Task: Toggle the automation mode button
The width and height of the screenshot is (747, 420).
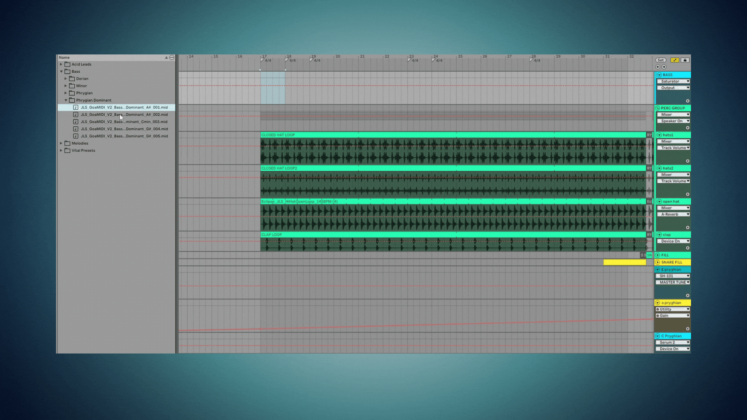Action: 675,60
